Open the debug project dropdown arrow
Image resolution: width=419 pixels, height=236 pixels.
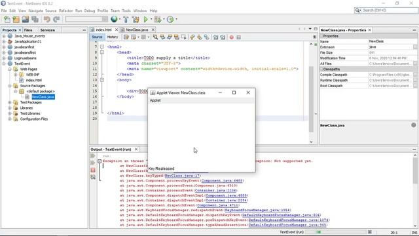(164, 19)
